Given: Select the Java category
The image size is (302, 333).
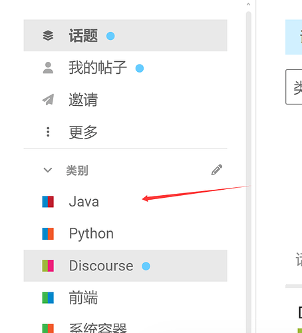Looking at the screenshot, I should click(x=126, y=202).
